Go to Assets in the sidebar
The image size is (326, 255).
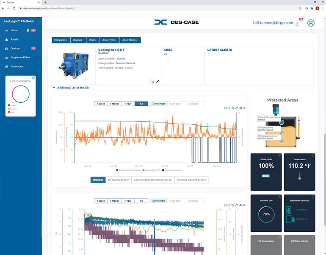point(14,39)
